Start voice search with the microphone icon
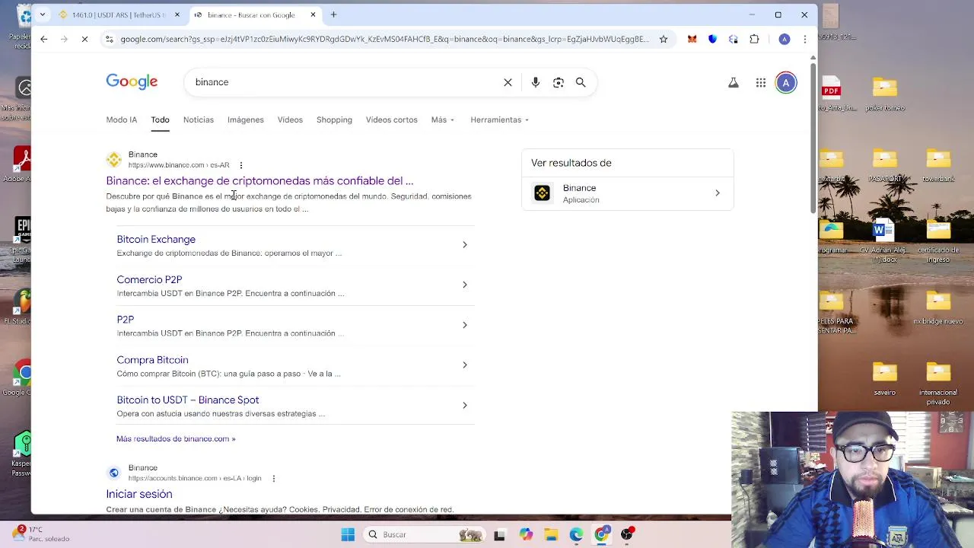Screen dimensions: 974x548 click(x=536, y=82)
